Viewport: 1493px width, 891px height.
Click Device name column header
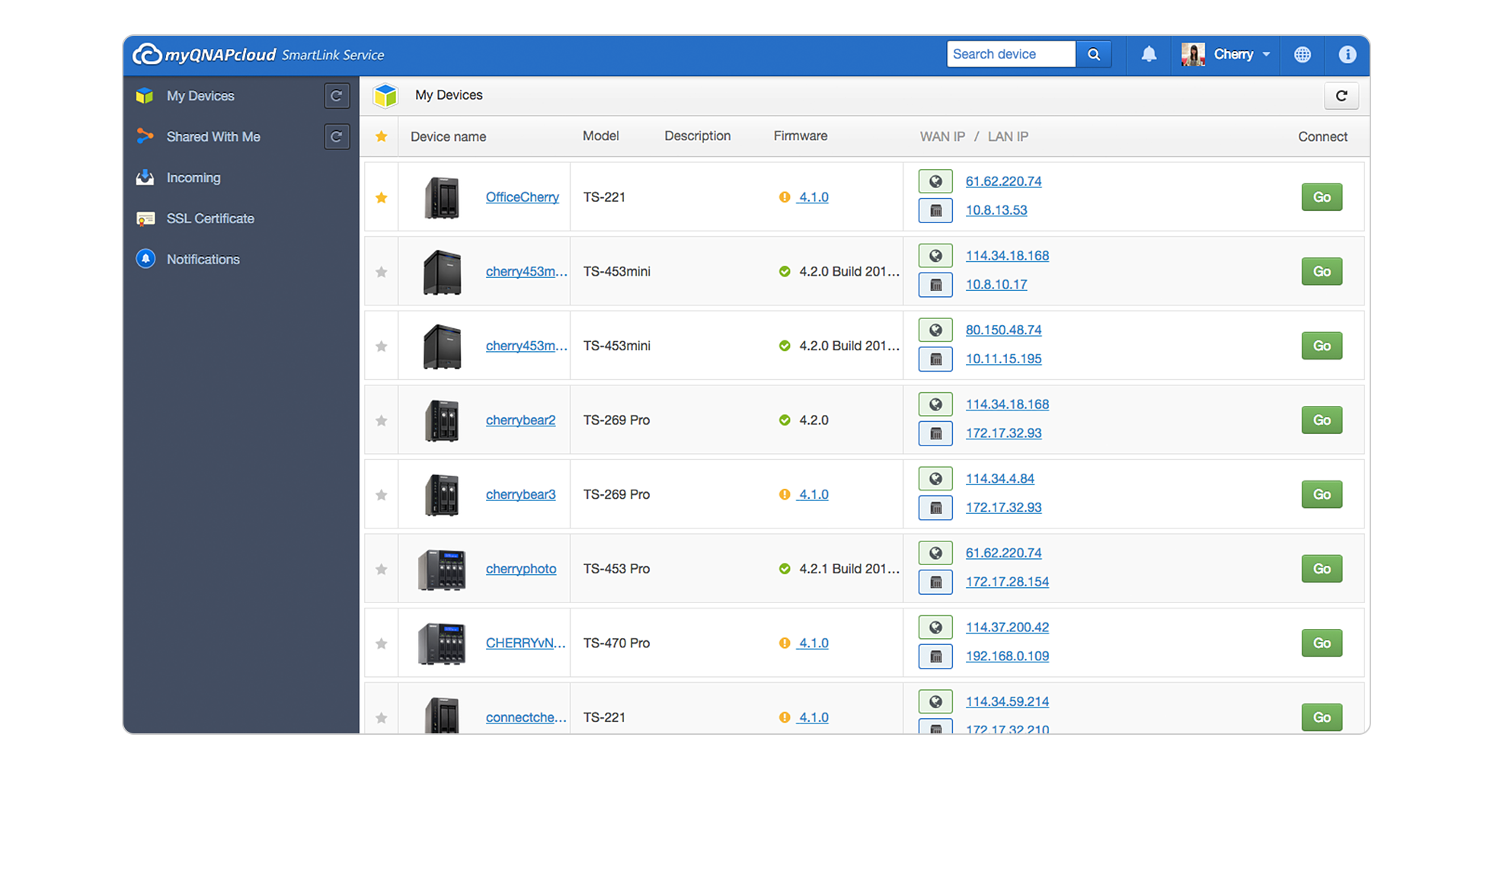pos(448,137)
